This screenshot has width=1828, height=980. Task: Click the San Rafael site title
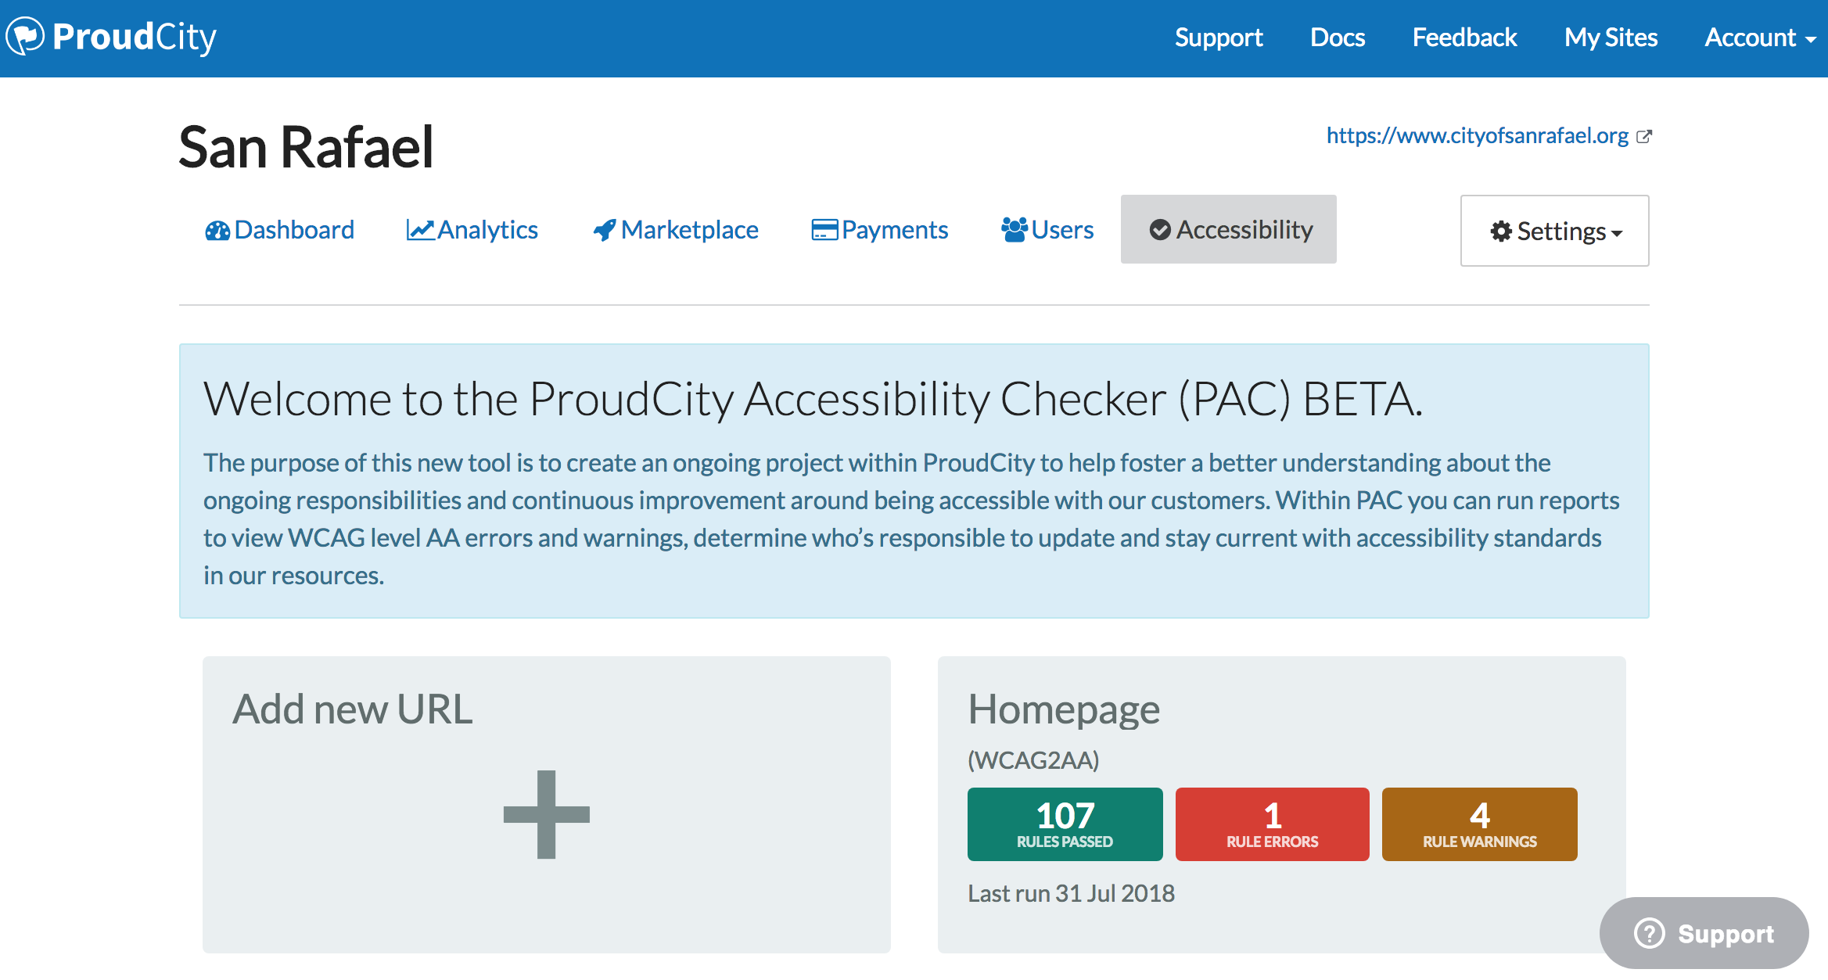(x=306, y=147)
